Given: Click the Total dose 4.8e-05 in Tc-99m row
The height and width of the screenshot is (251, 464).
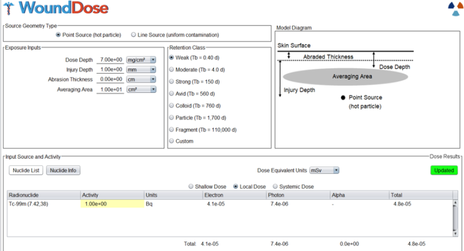Looking at the screenshot, I should tap(402, 204).
